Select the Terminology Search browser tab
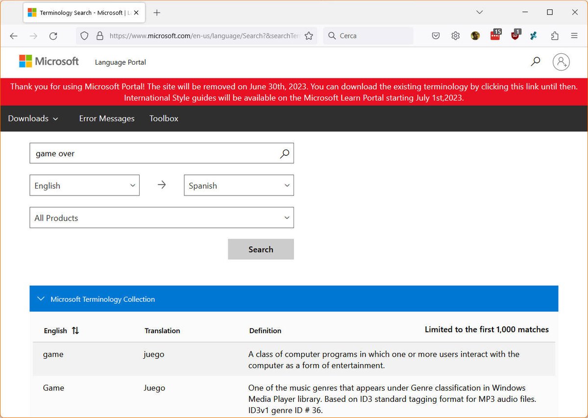Screen dimensions: 588x418 [x=85, y=13]
